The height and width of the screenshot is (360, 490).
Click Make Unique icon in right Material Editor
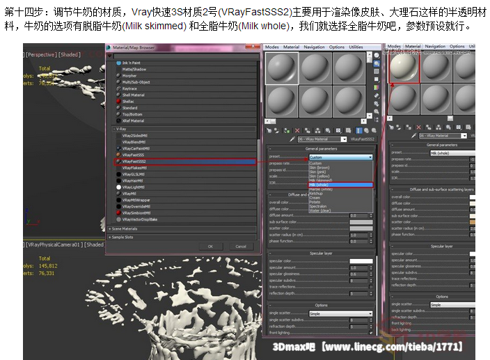pos(438,127)
